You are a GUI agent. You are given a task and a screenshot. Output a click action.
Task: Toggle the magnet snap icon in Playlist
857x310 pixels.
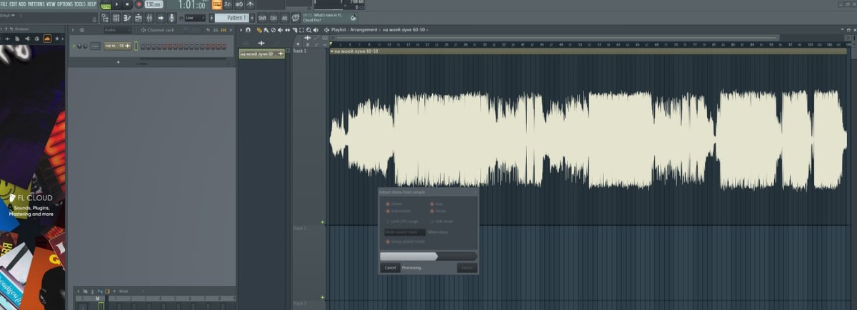(248, 30)
